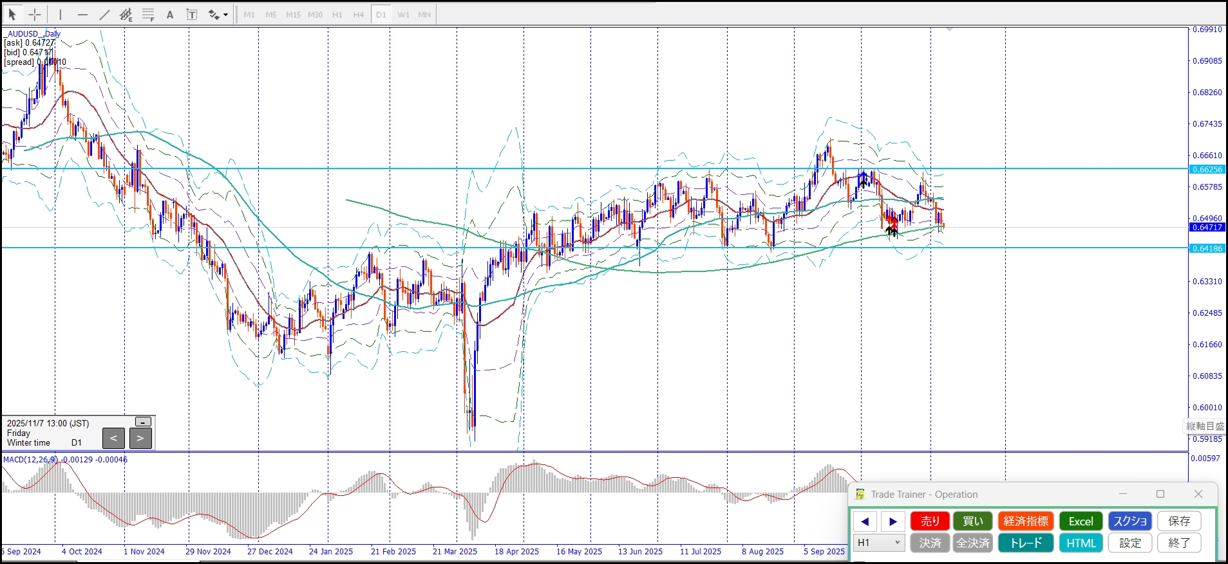Select the horizontal line tool
The width and height of the screenshot is (1228, 564).
point(82,14)
